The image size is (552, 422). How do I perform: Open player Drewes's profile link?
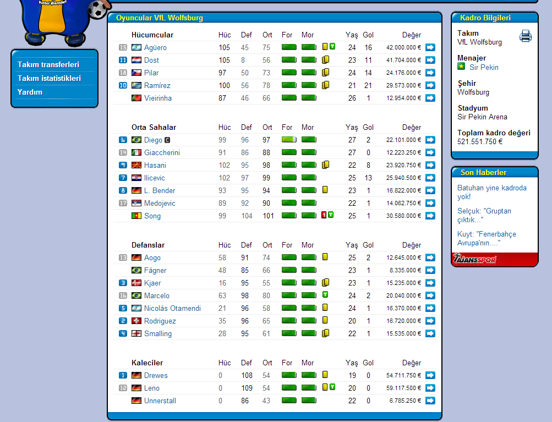click(156, 376)
